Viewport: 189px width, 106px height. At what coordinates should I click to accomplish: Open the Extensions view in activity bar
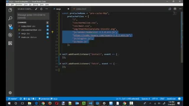[x=10, y=43]
